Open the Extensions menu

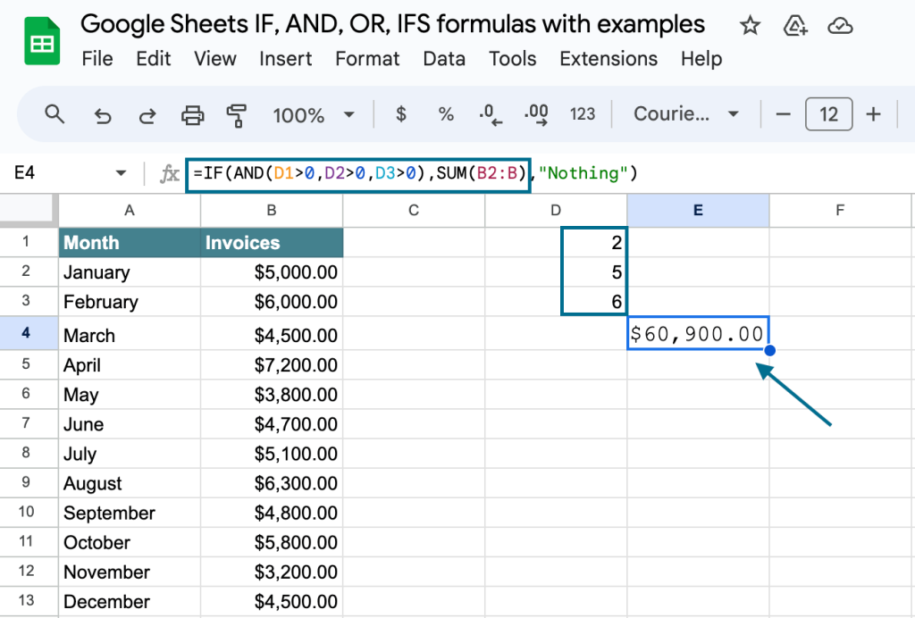tap(609, 59)
